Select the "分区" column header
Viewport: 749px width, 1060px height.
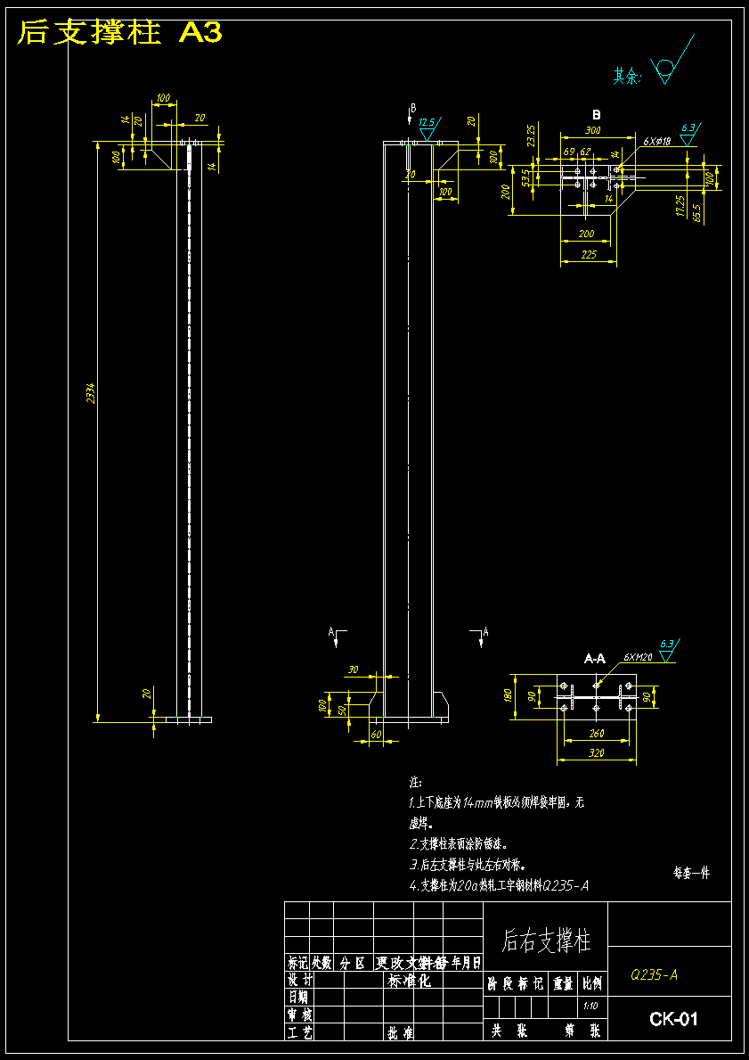pyautogui.click(x=351, y=963)
